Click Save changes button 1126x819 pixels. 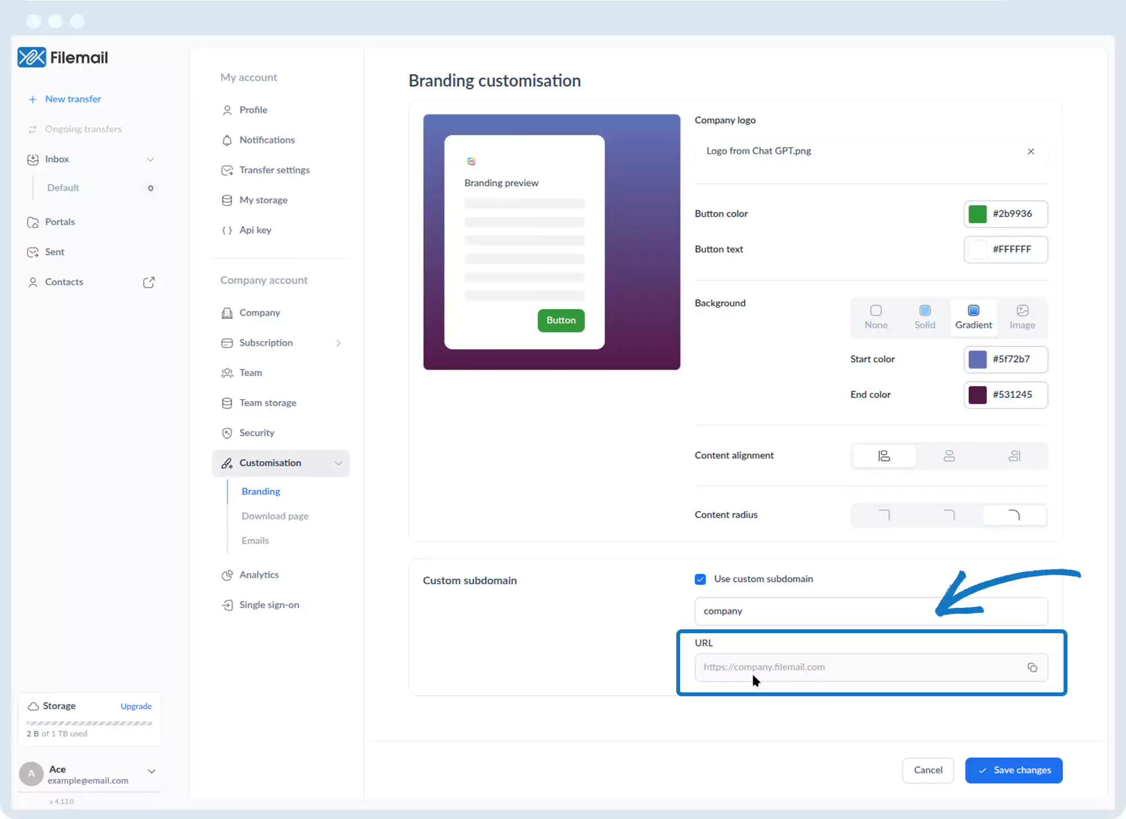(1013, 770)
